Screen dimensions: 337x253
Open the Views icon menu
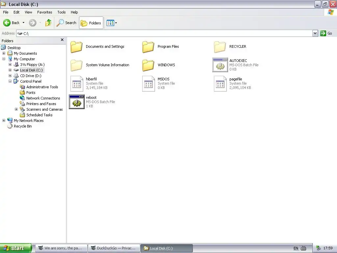tap(112, 23)
